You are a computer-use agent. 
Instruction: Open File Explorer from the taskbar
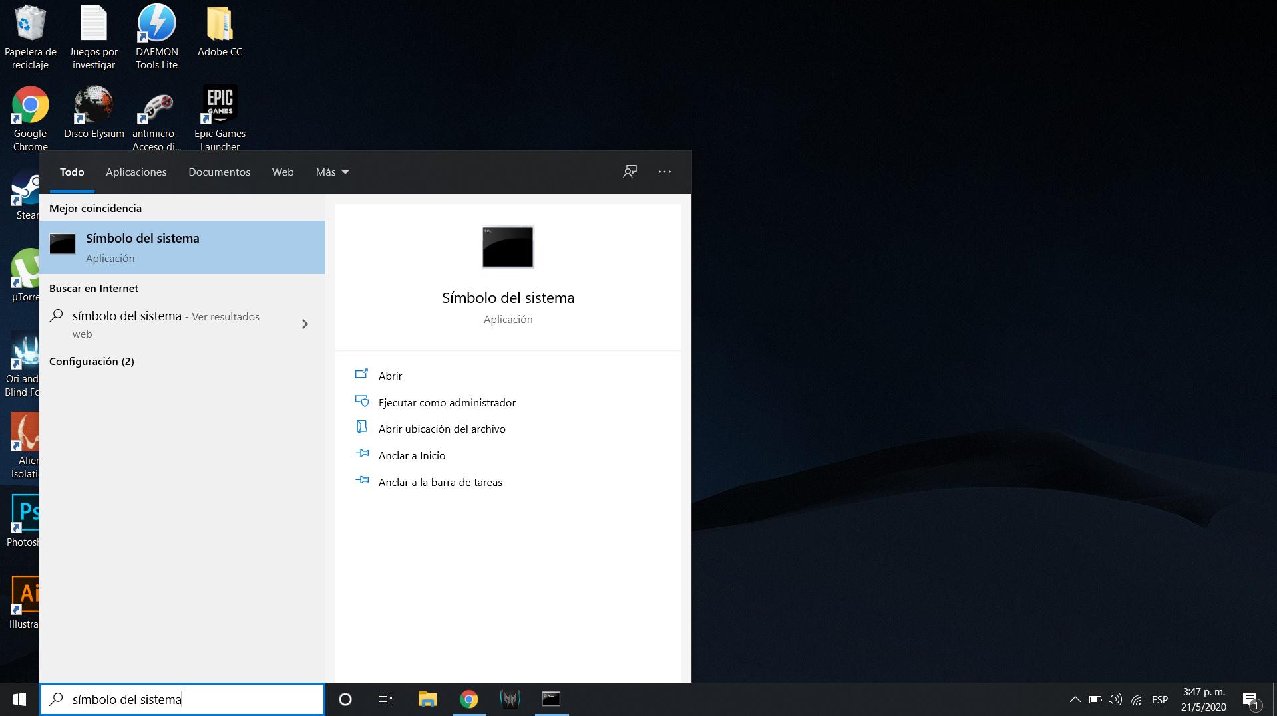(x=427, y=699)
